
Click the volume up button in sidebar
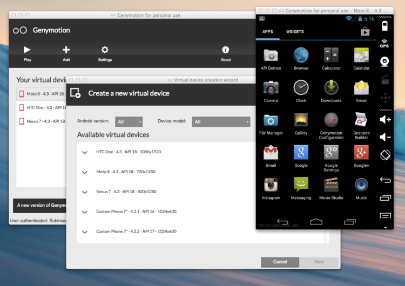pos(385,119)
